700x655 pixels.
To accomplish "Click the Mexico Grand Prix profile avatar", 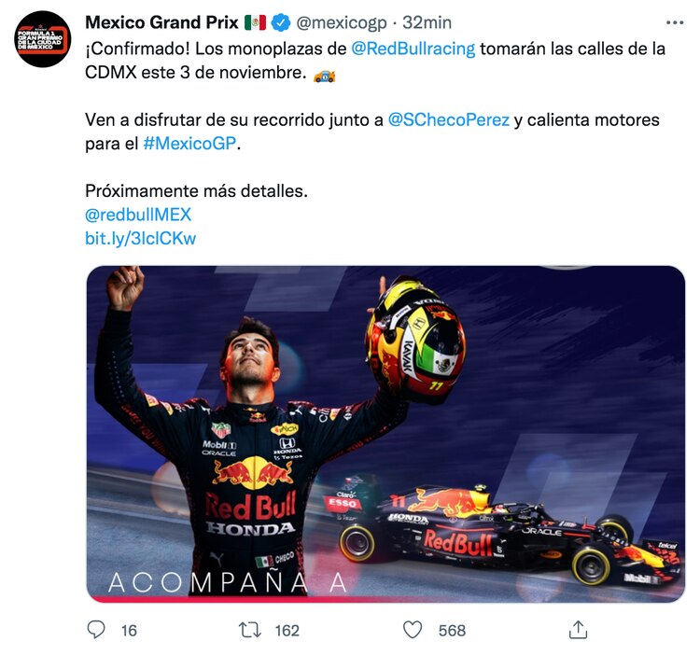I will 42,39.
